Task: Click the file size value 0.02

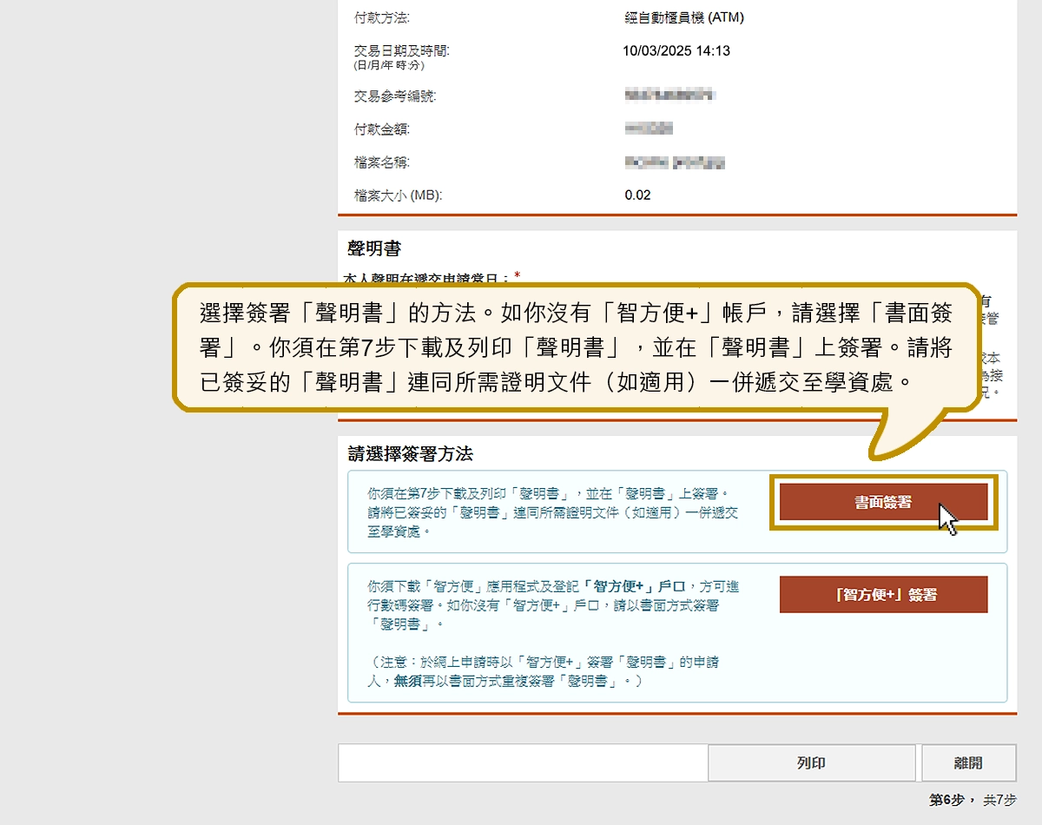Action: point(637,195)
